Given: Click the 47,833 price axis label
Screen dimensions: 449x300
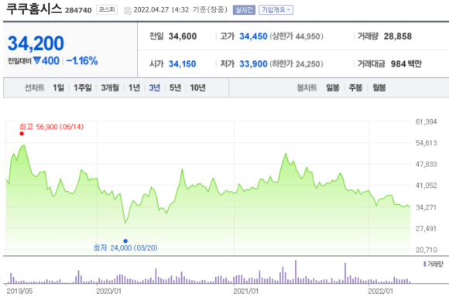Looking at the screenshot, I should tap(426, 164).
